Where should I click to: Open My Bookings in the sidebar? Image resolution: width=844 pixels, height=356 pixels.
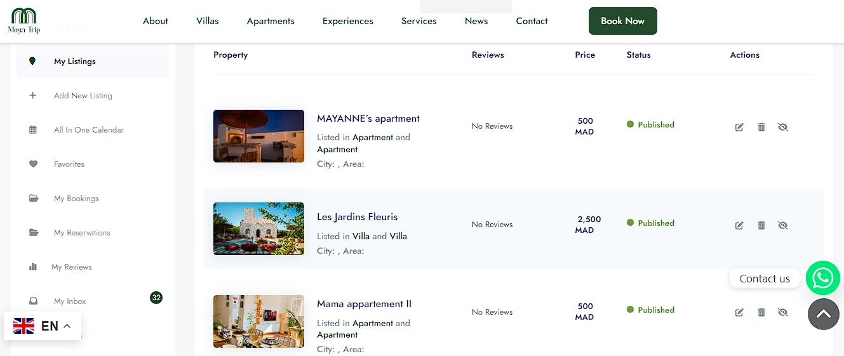coord(76,199)
